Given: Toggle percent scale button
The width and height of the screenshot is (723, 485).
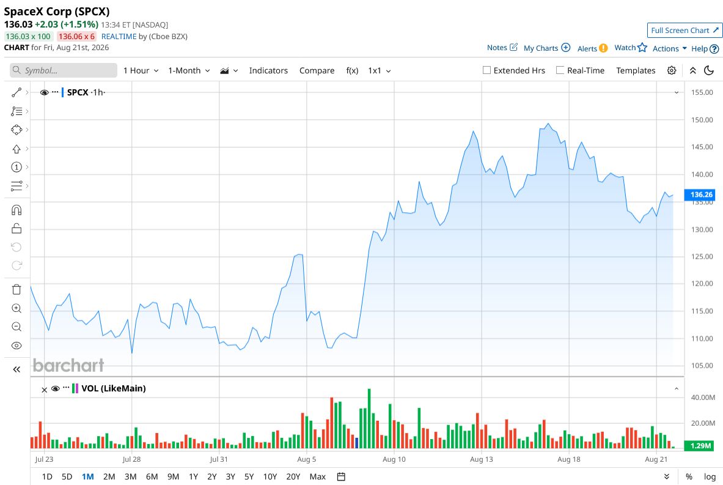Looking at the screenshot, I should 689,476.
